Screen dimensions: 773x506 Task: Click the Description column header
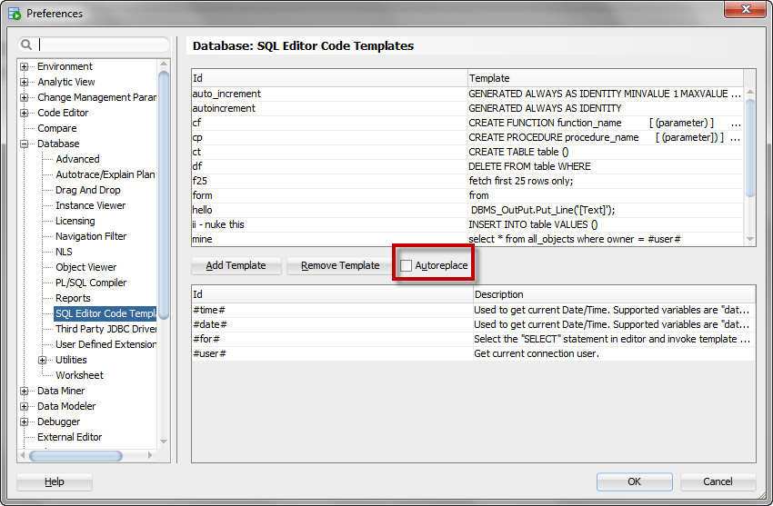coord(614,294)
